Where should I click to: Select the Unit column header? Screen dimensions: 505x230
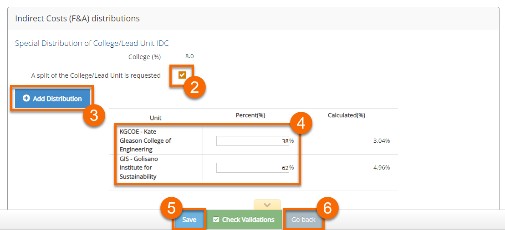coord(156,118)
